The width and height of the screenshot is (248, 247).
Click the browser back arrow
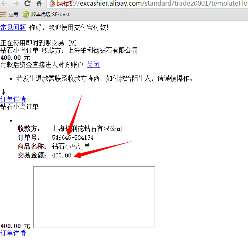(x=4, y=3)
